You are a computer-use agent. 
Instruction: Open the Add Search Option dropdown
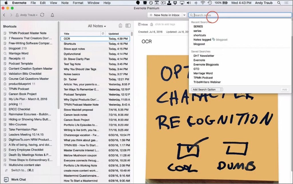207,89
